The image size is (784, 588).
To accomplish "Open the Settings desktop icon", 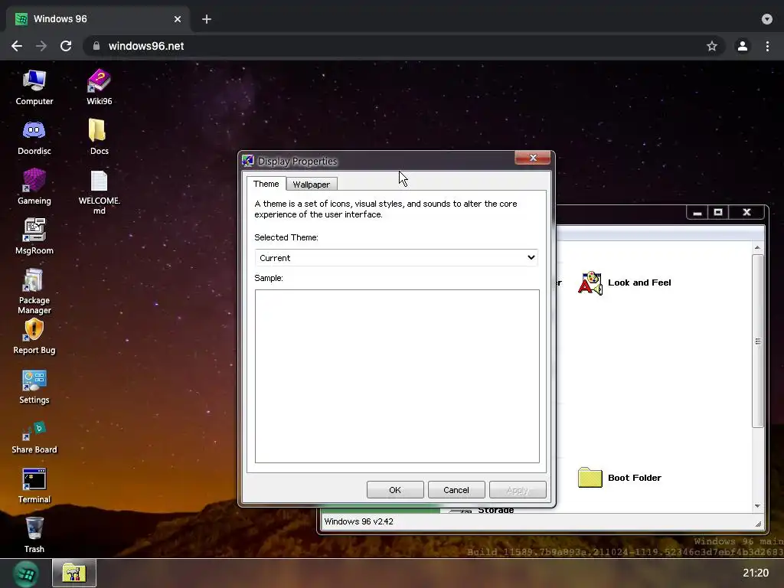I will (34, 387).
